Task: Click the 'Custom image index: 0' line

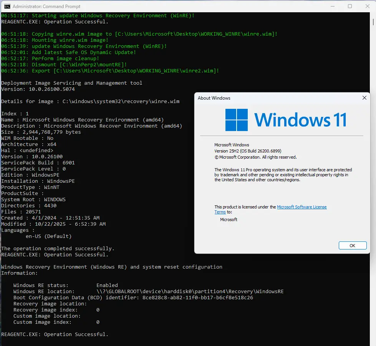Action: click(x=56, y=322)
